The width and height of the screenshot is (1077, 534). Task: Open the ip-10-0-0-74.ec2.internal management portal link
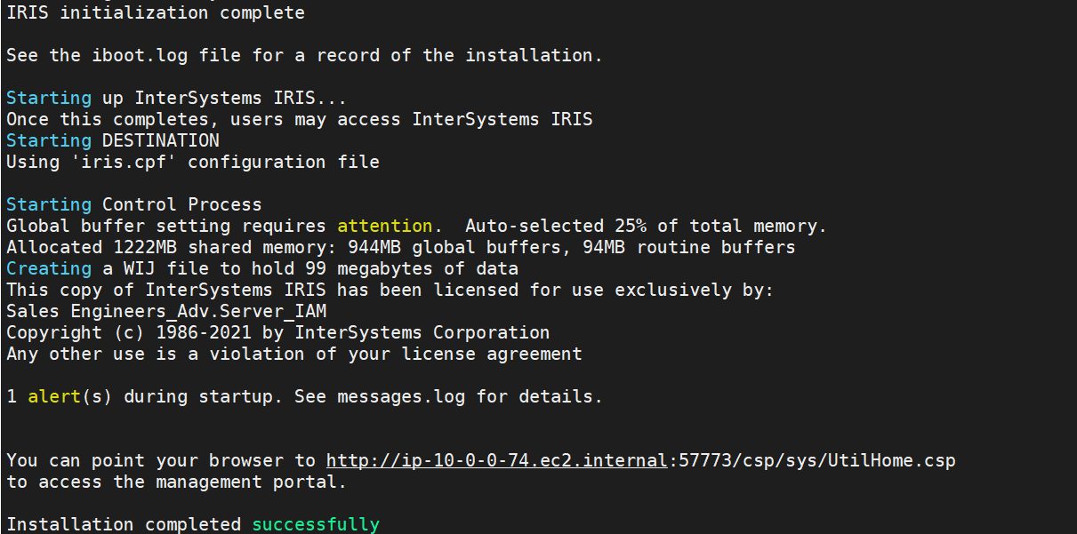496,460
